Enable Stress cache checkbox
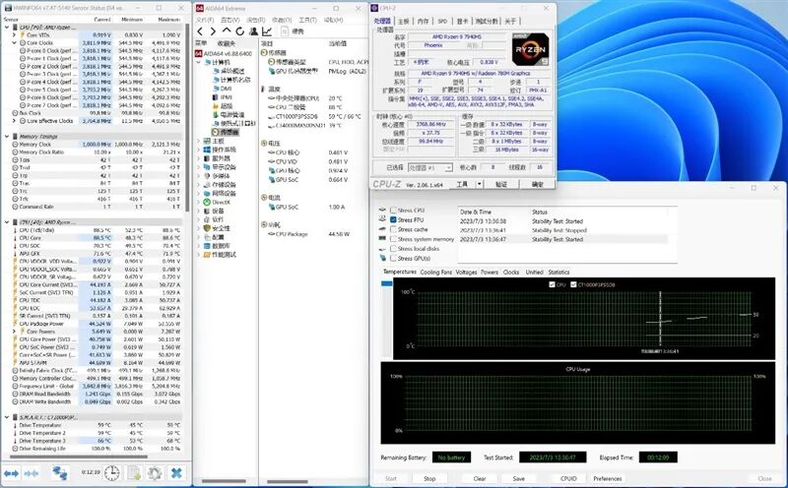The image size is (788, 488). click(393, 229)
